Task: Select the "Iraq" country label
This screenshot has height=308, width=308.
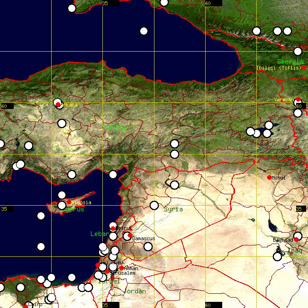Action: pyautogui.click(x=295, y=250)
